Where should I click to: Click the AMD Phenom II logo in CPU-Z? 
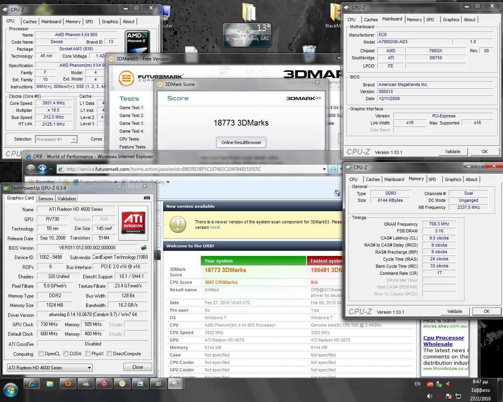coord(138,42)
